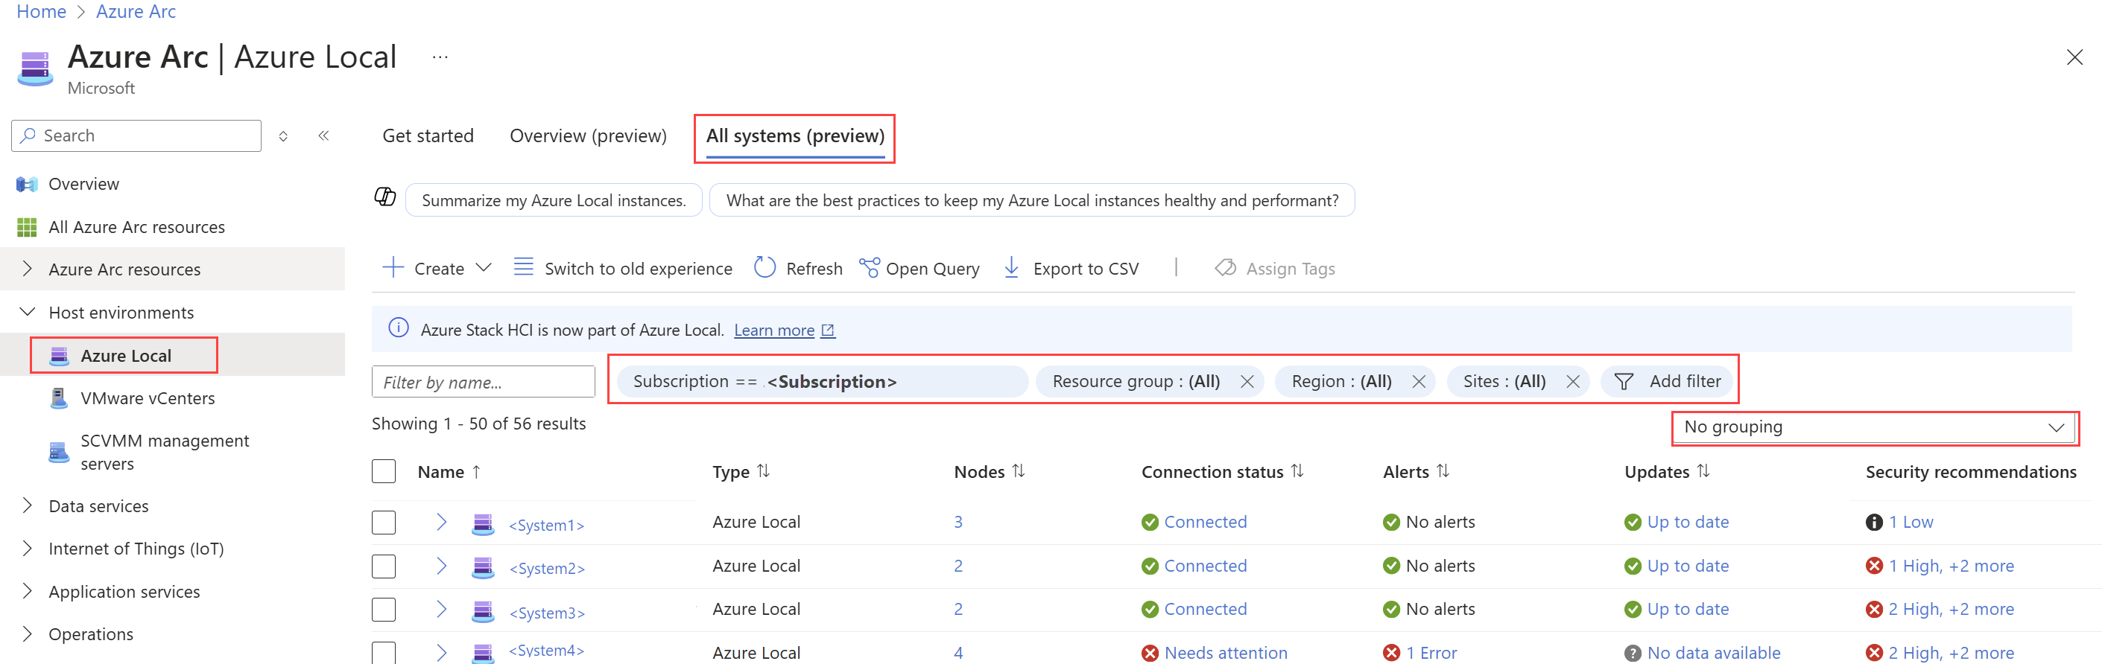Open SCVMM management servers in sidebar
The image size is (2102, 664).
(x=164, y=452)
